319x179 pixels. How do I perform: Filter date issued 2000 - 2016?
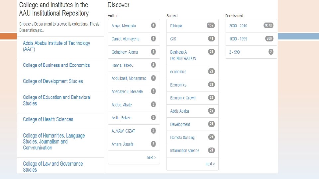coord(238,26)
